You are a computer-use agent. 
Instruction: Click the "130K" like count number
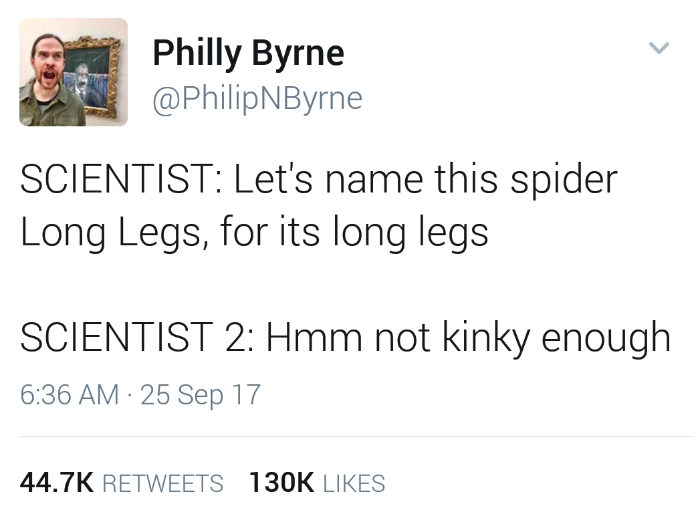click(x=281, y=483)
